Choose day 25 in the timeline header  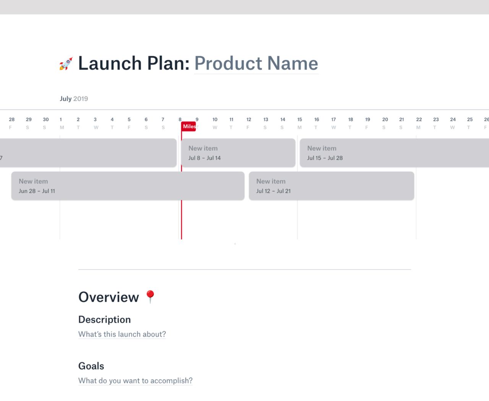(x=470, y=123)
